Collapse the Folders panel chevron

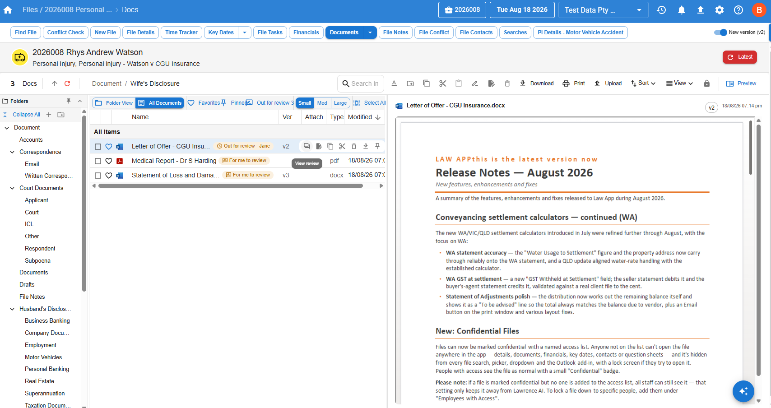pyautogui.click(x=80, y=101)
